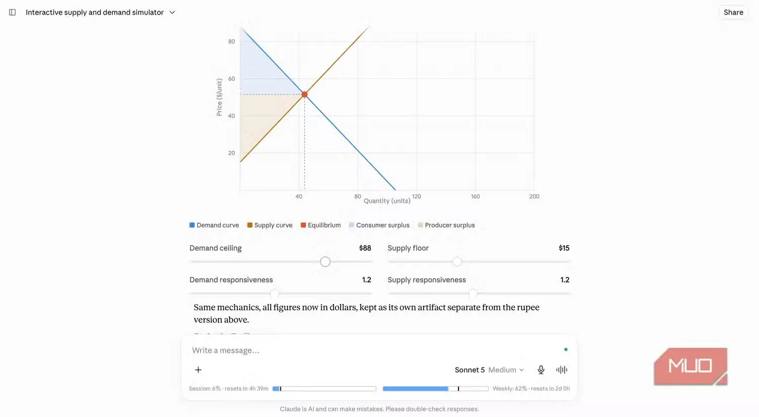Click the red equilibrium point on chart
Image resolution: width=759 pixels, height=417 pixels.
pos(305,94)
